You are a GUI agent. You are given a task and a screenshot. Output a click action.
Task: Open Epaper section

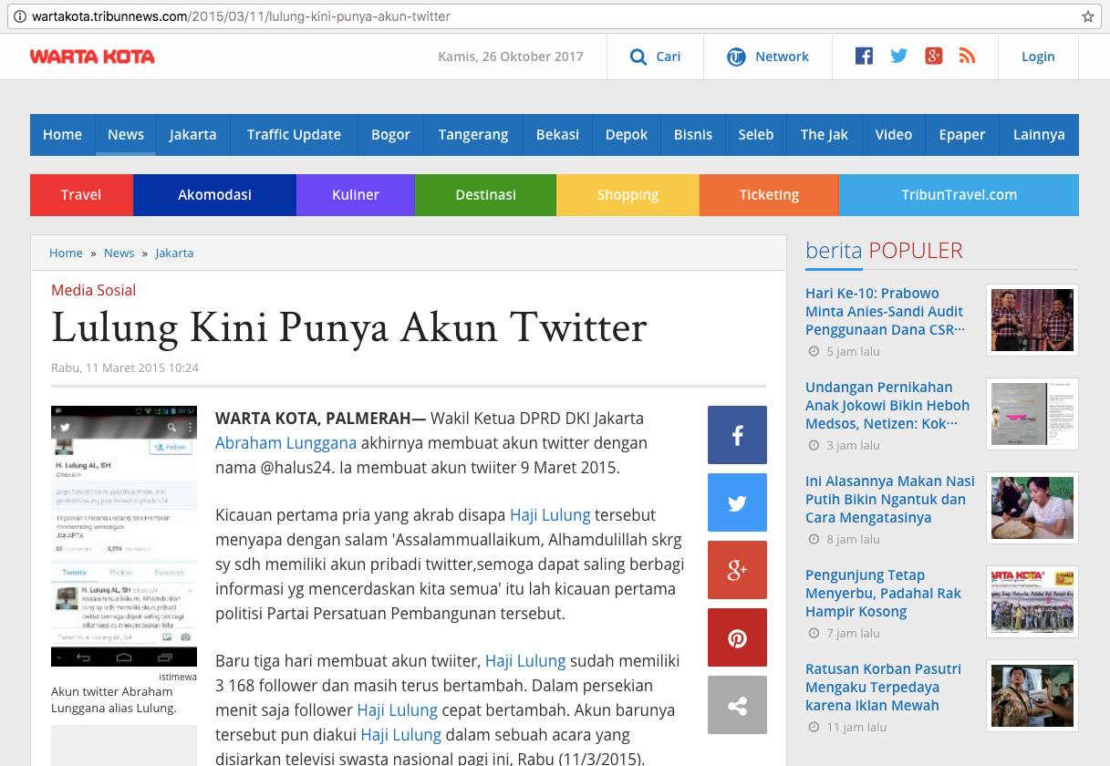[x=962, y=134]
